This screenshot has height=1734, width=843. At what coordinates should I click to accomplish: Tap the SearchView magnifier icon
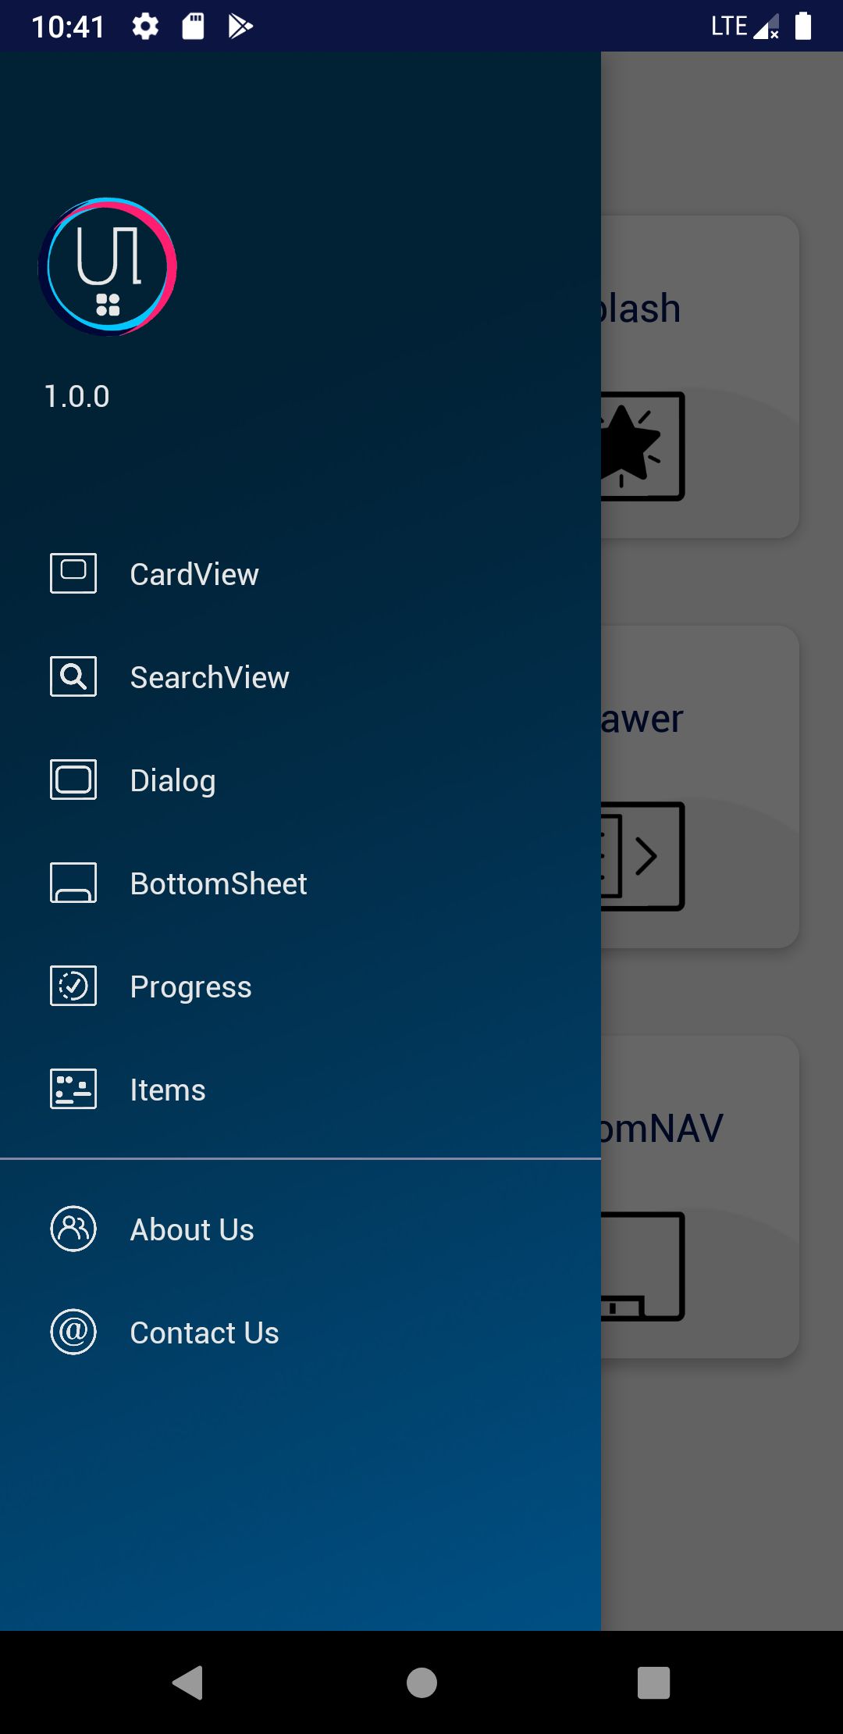[73, 676]
